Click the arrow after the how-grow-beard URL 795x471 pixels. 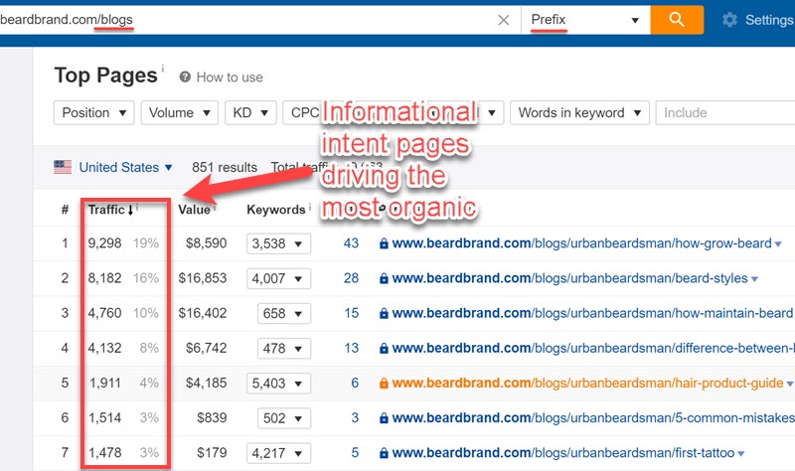click(x=778, y=244)
